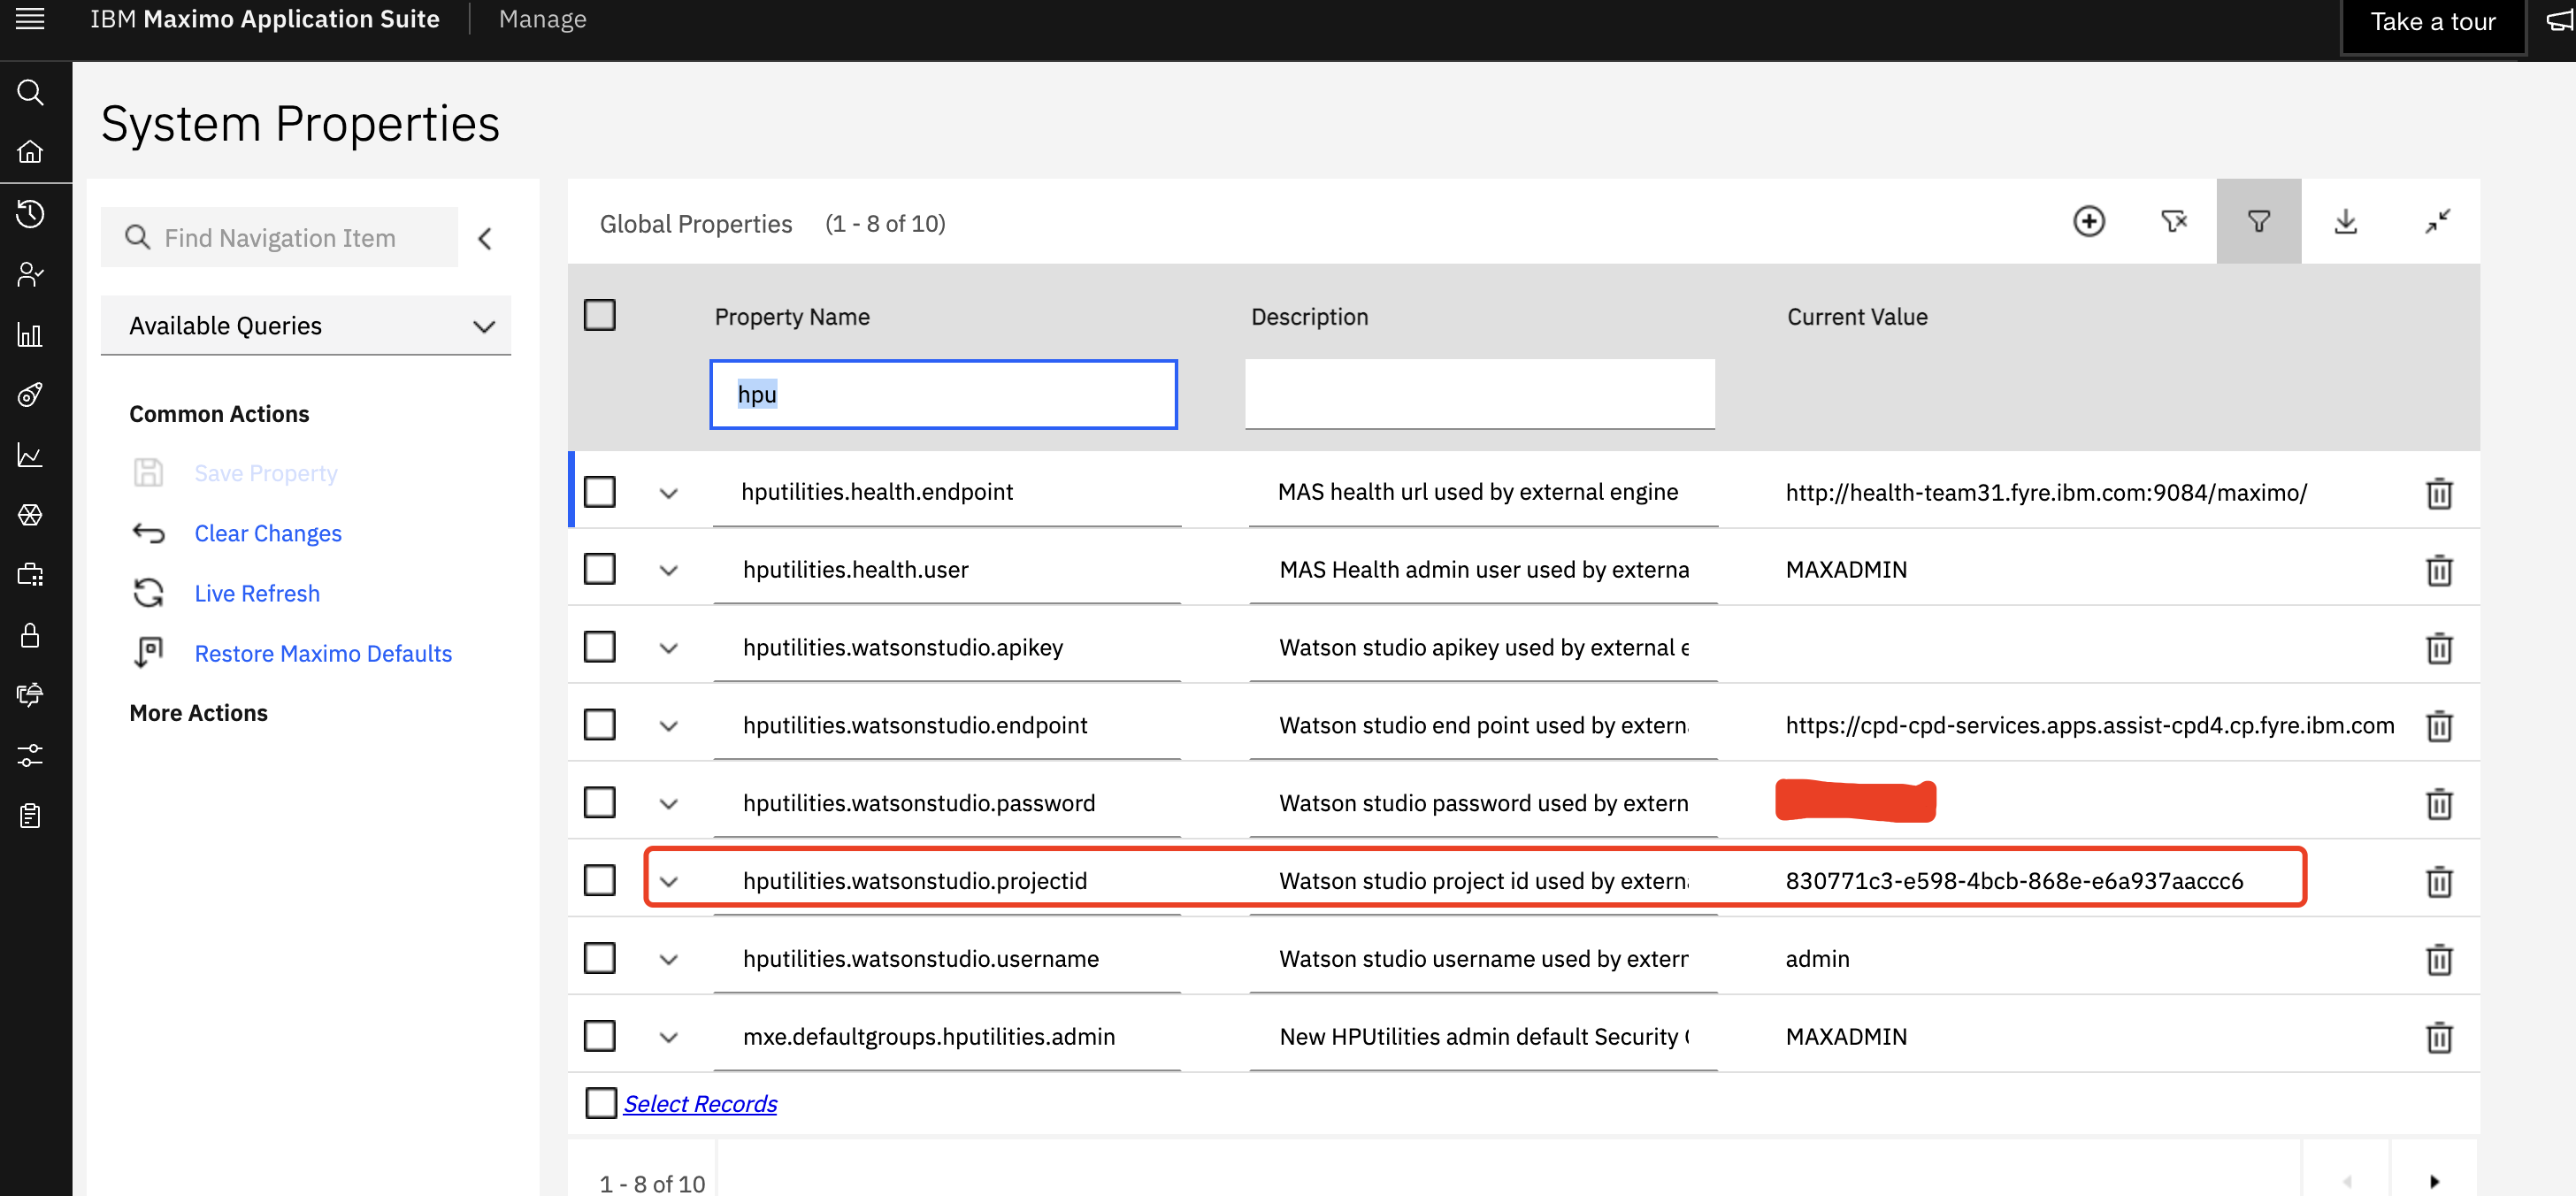Delete the hputilities.watsonstudio.endpoint row

2439,726
